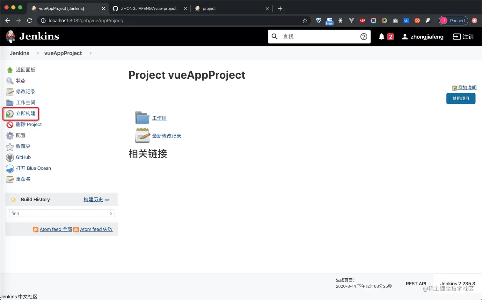Click the Jenkins 中文社区 link
482x300 pixels.
click(19, 297)
